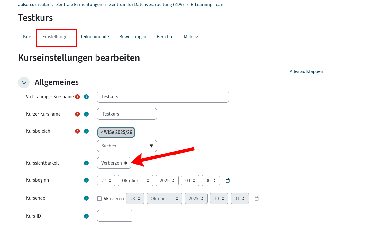The image size is (366, 226).
Task: Click help icon beside Kurzer Kursname
Action: click(86, 114)
